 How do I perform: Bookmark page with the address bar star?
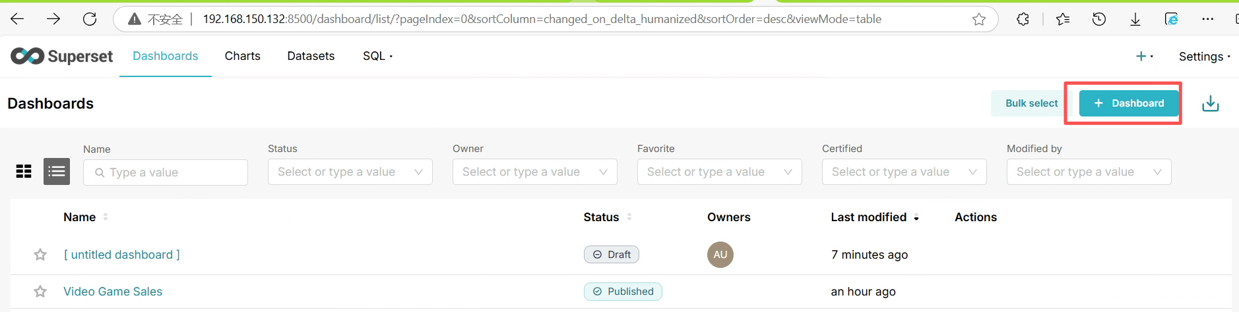(x=979, y=19)
